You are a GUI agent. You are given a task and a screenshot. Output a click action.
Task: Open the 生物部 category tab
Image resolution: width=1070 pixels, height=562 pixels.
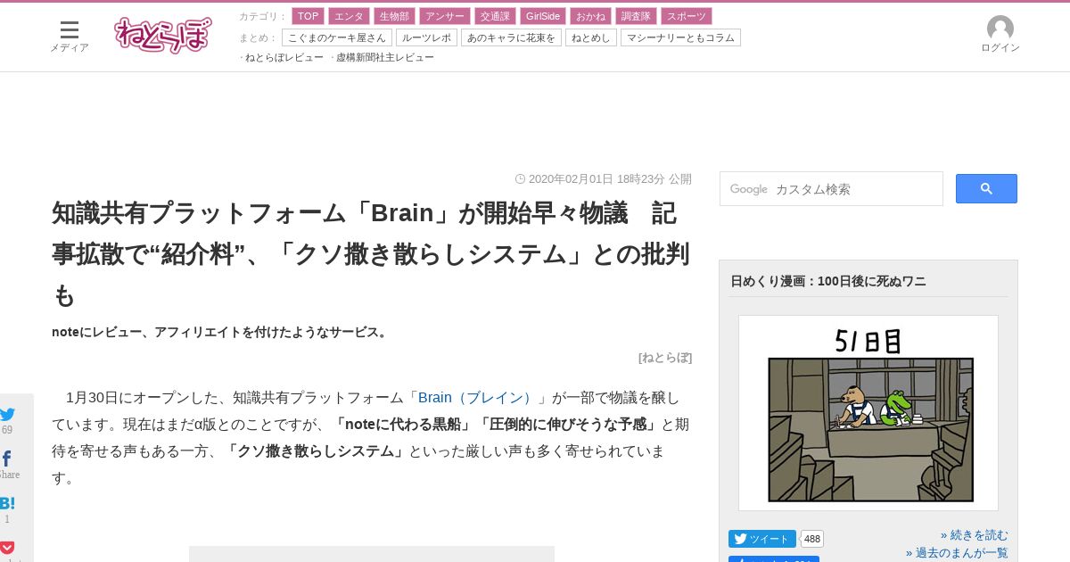(394, 16)
